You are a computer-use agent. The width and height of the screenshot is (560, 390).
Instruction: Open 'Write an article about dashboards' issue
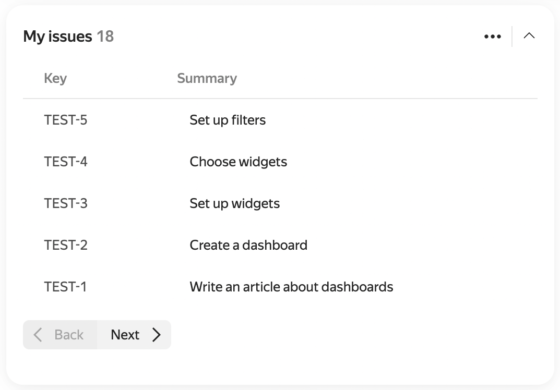click(291, 287)
